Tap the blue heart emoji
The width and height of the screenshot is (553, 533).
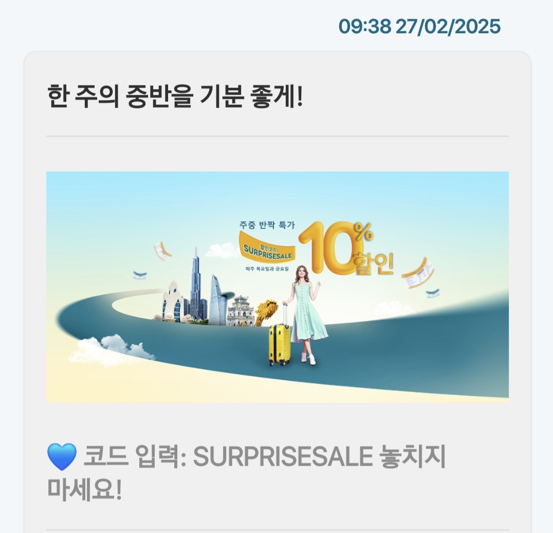point(62,457)
